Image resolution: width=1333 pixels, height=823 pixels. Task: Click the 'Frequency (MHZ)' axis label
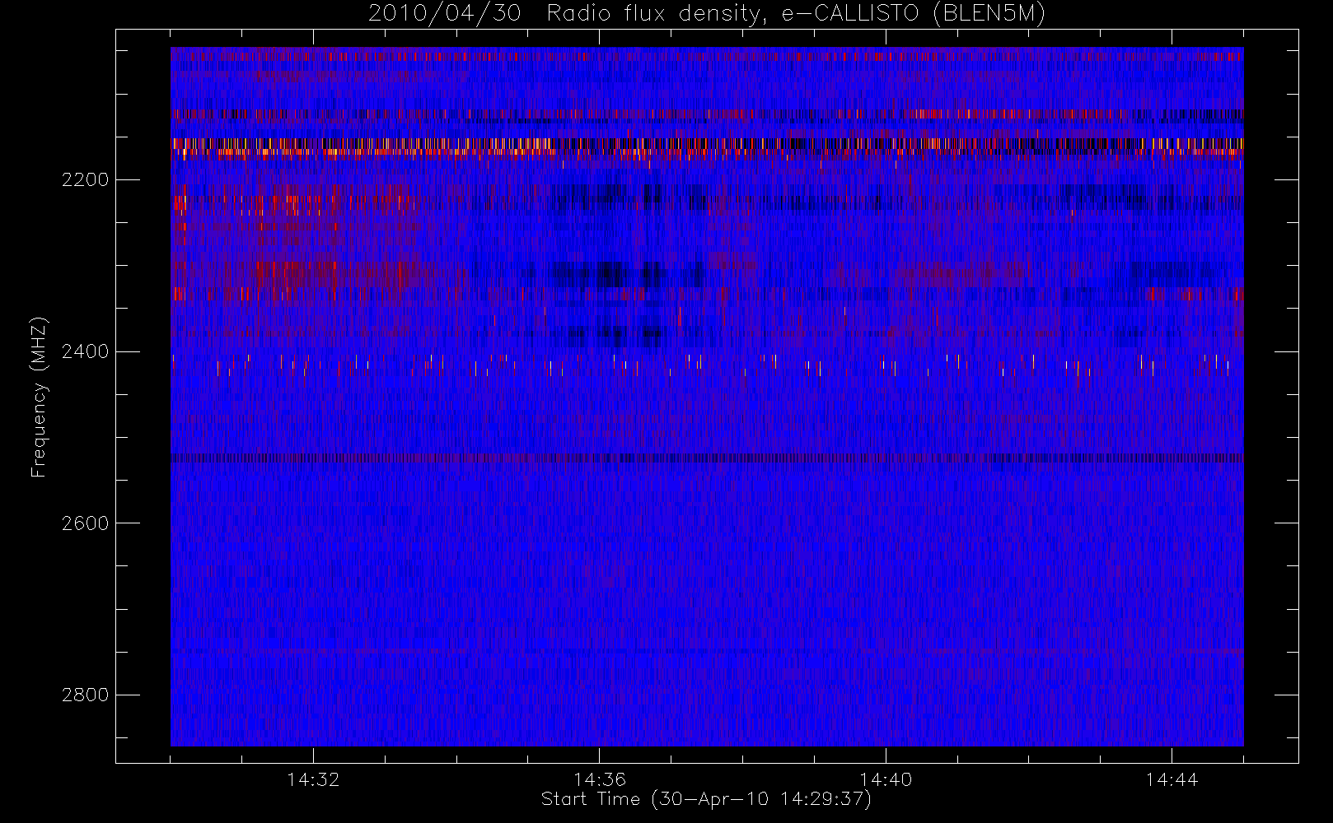tap(39, 397)
